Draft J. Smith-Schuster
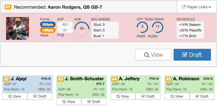The height and width of the screenshot is (106, 217). (x=94, y=102)
